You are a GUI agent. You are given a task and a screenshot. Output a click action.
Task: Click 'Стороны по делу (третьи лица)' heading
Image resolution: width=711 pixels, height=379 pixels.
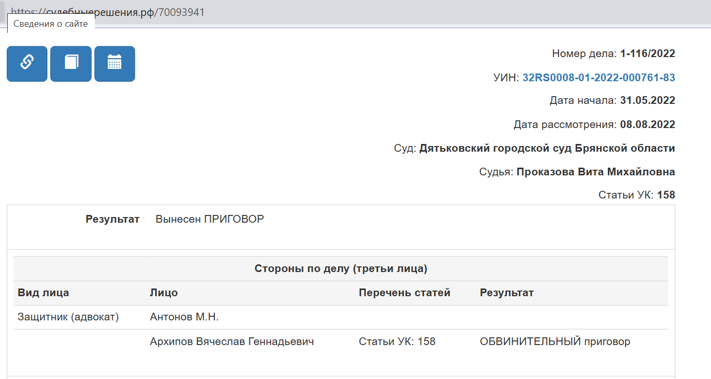point(341,268)
